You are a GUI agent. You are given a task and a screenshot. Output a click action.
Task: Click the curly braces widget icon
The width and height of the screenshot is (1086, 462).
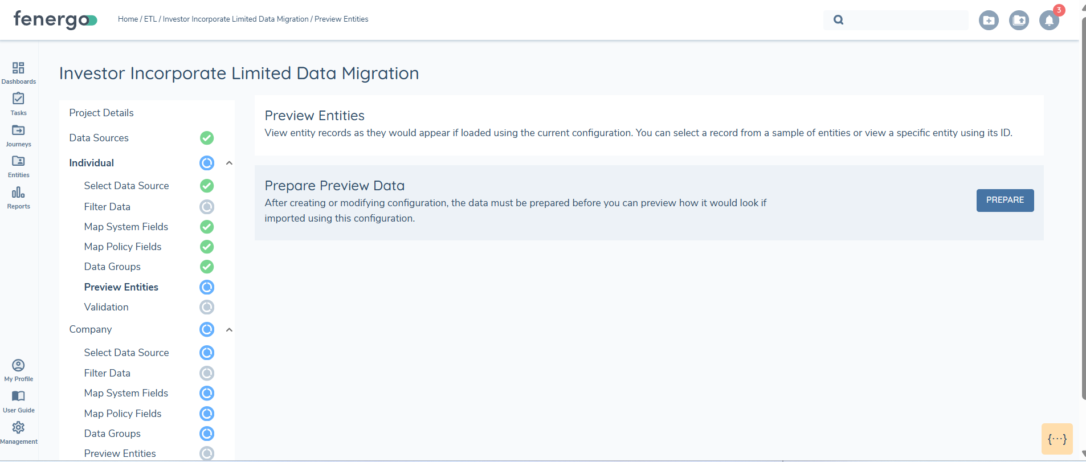click(x=1057, y=439)
